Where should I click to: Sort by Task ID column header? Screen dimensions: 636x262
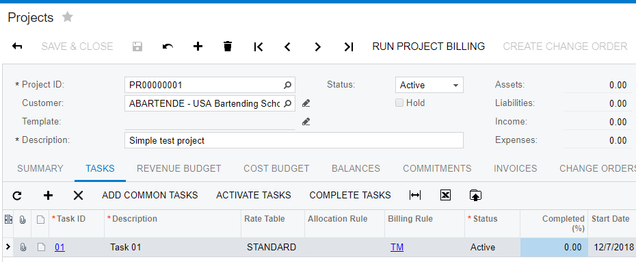[77, 224]
